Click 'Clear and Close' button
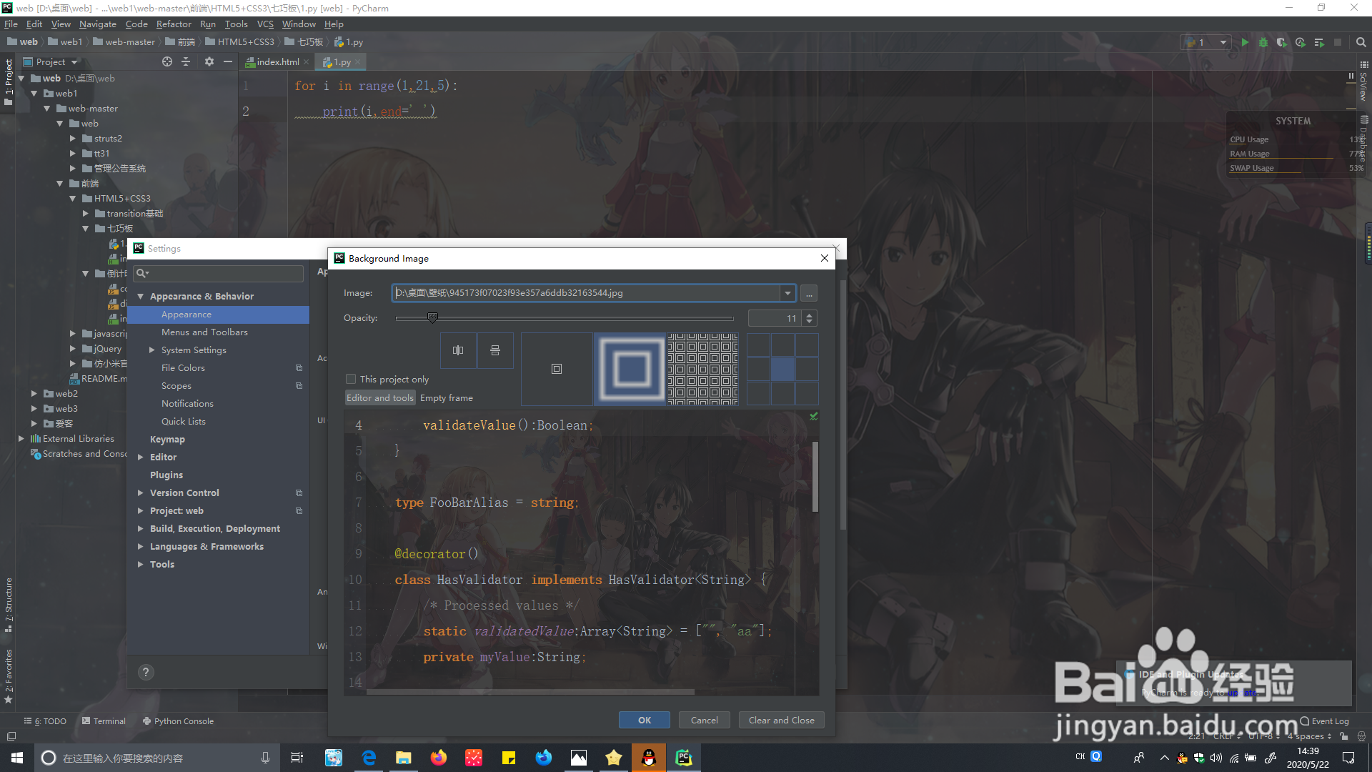The image size is (1372, 772). coord(782,721)
